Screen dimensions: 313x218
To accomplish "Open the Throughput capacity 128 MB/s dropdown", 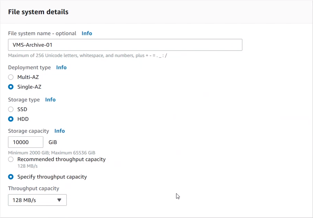I will (x=37, y=200).
